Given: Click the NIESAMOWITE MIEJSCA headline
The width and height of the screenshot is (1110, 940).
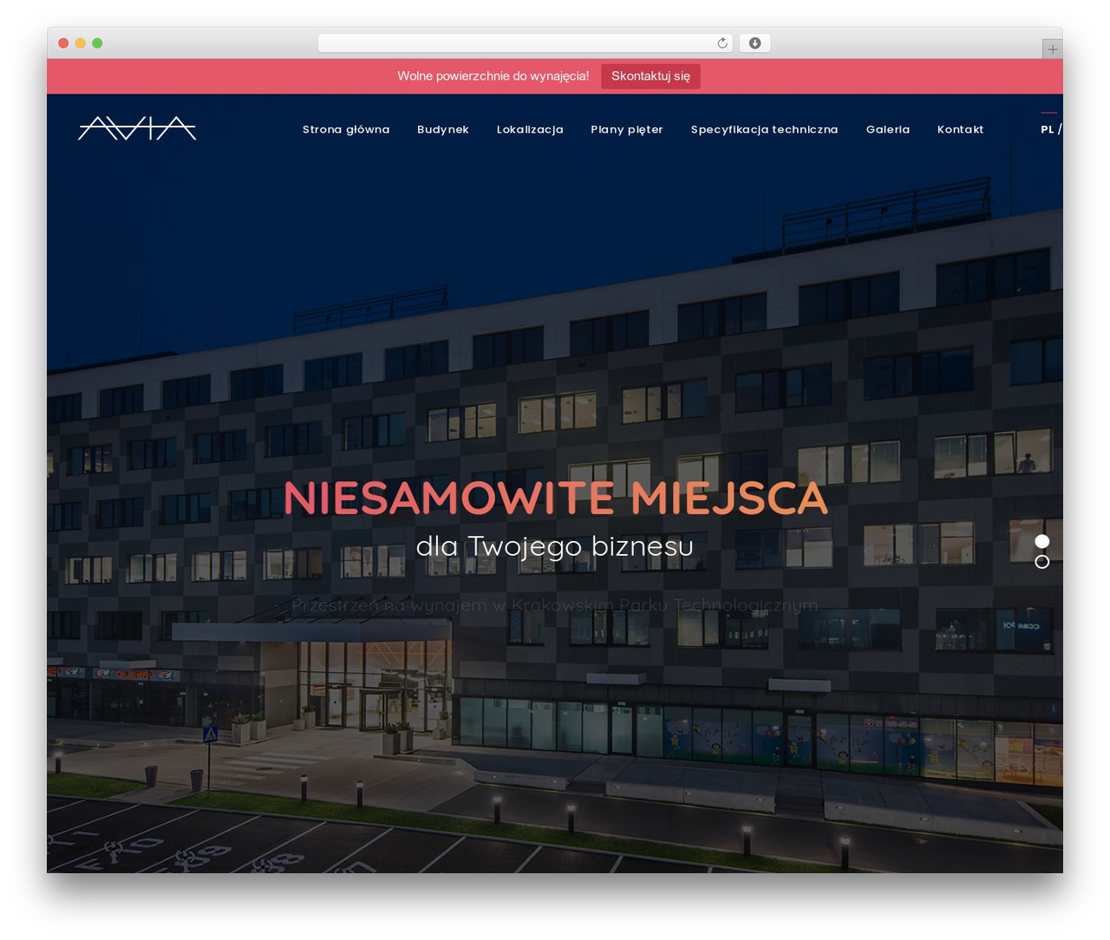Looking at the screenshot, I should [x=555, y=499].
